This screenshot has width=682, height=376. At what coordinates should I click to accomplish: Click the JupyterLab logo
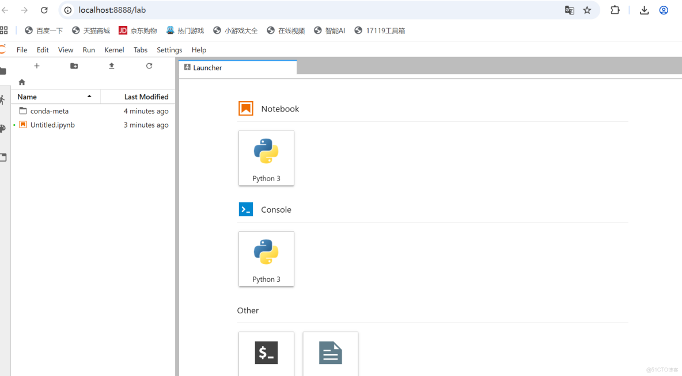coord(3,49)
